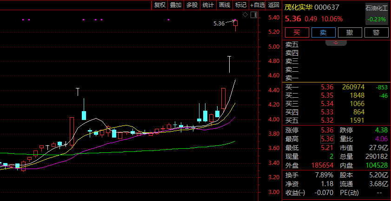Click the 卖一 ask row label

292,78
